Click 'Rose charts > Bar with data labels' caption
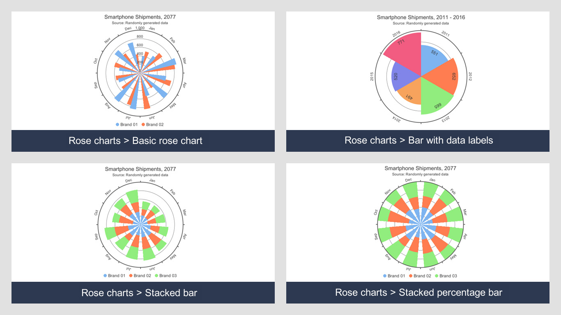The image size is (561, 315). 418,140
